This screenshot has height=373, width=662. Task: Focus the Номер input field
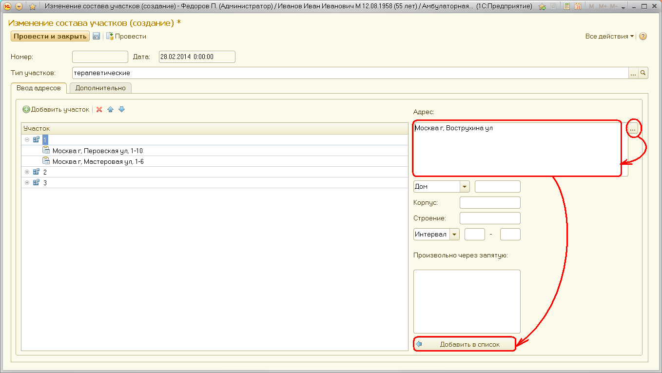100,57
